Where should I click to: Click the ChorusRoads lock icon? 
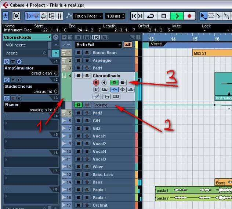(x=106, y=96)
